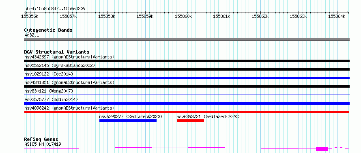
Task: Click the 155861k ruler tick label
Action: (x=221, y=16)
